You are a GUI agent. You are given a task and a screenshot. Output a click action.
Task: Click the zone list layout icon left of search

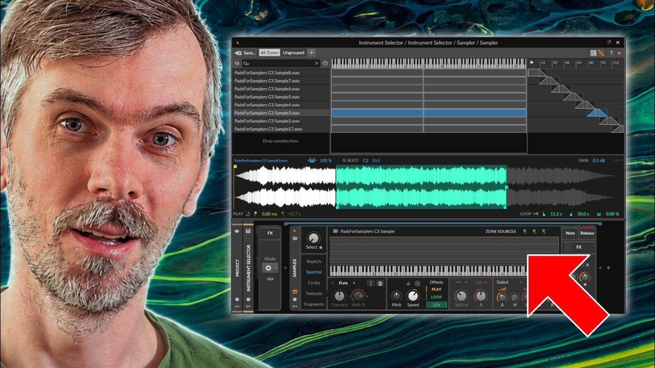[237, 63]
